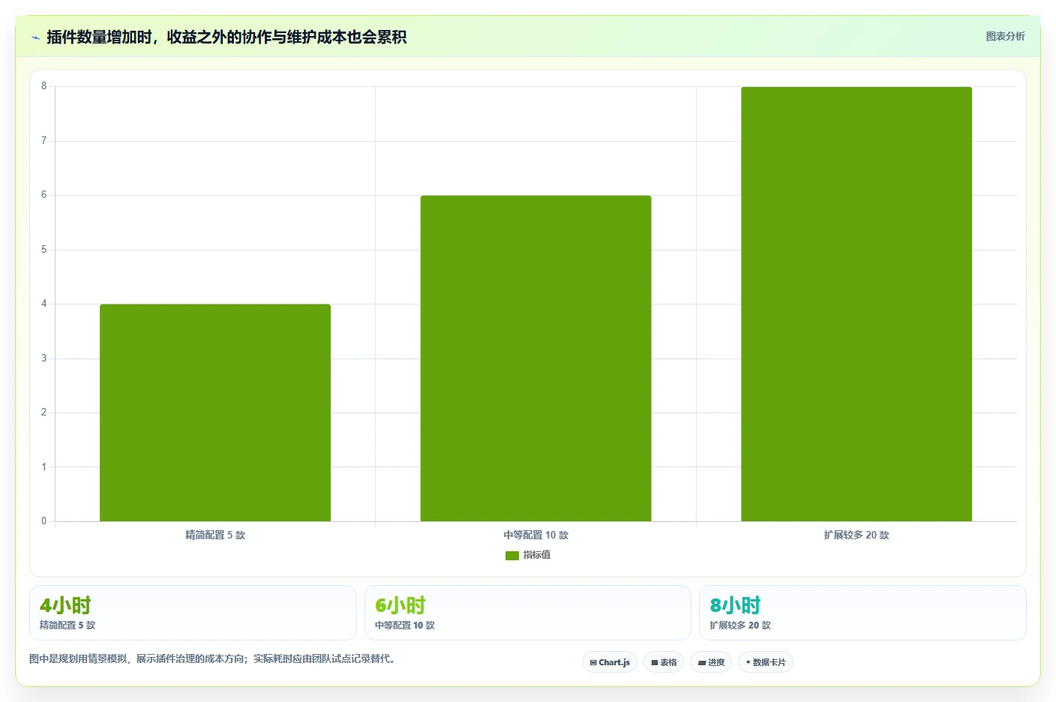Click the 中等配置 10 款 caption under 6小时
The width and height of the screenshot is (1056, 702).
tap(405, 625)
